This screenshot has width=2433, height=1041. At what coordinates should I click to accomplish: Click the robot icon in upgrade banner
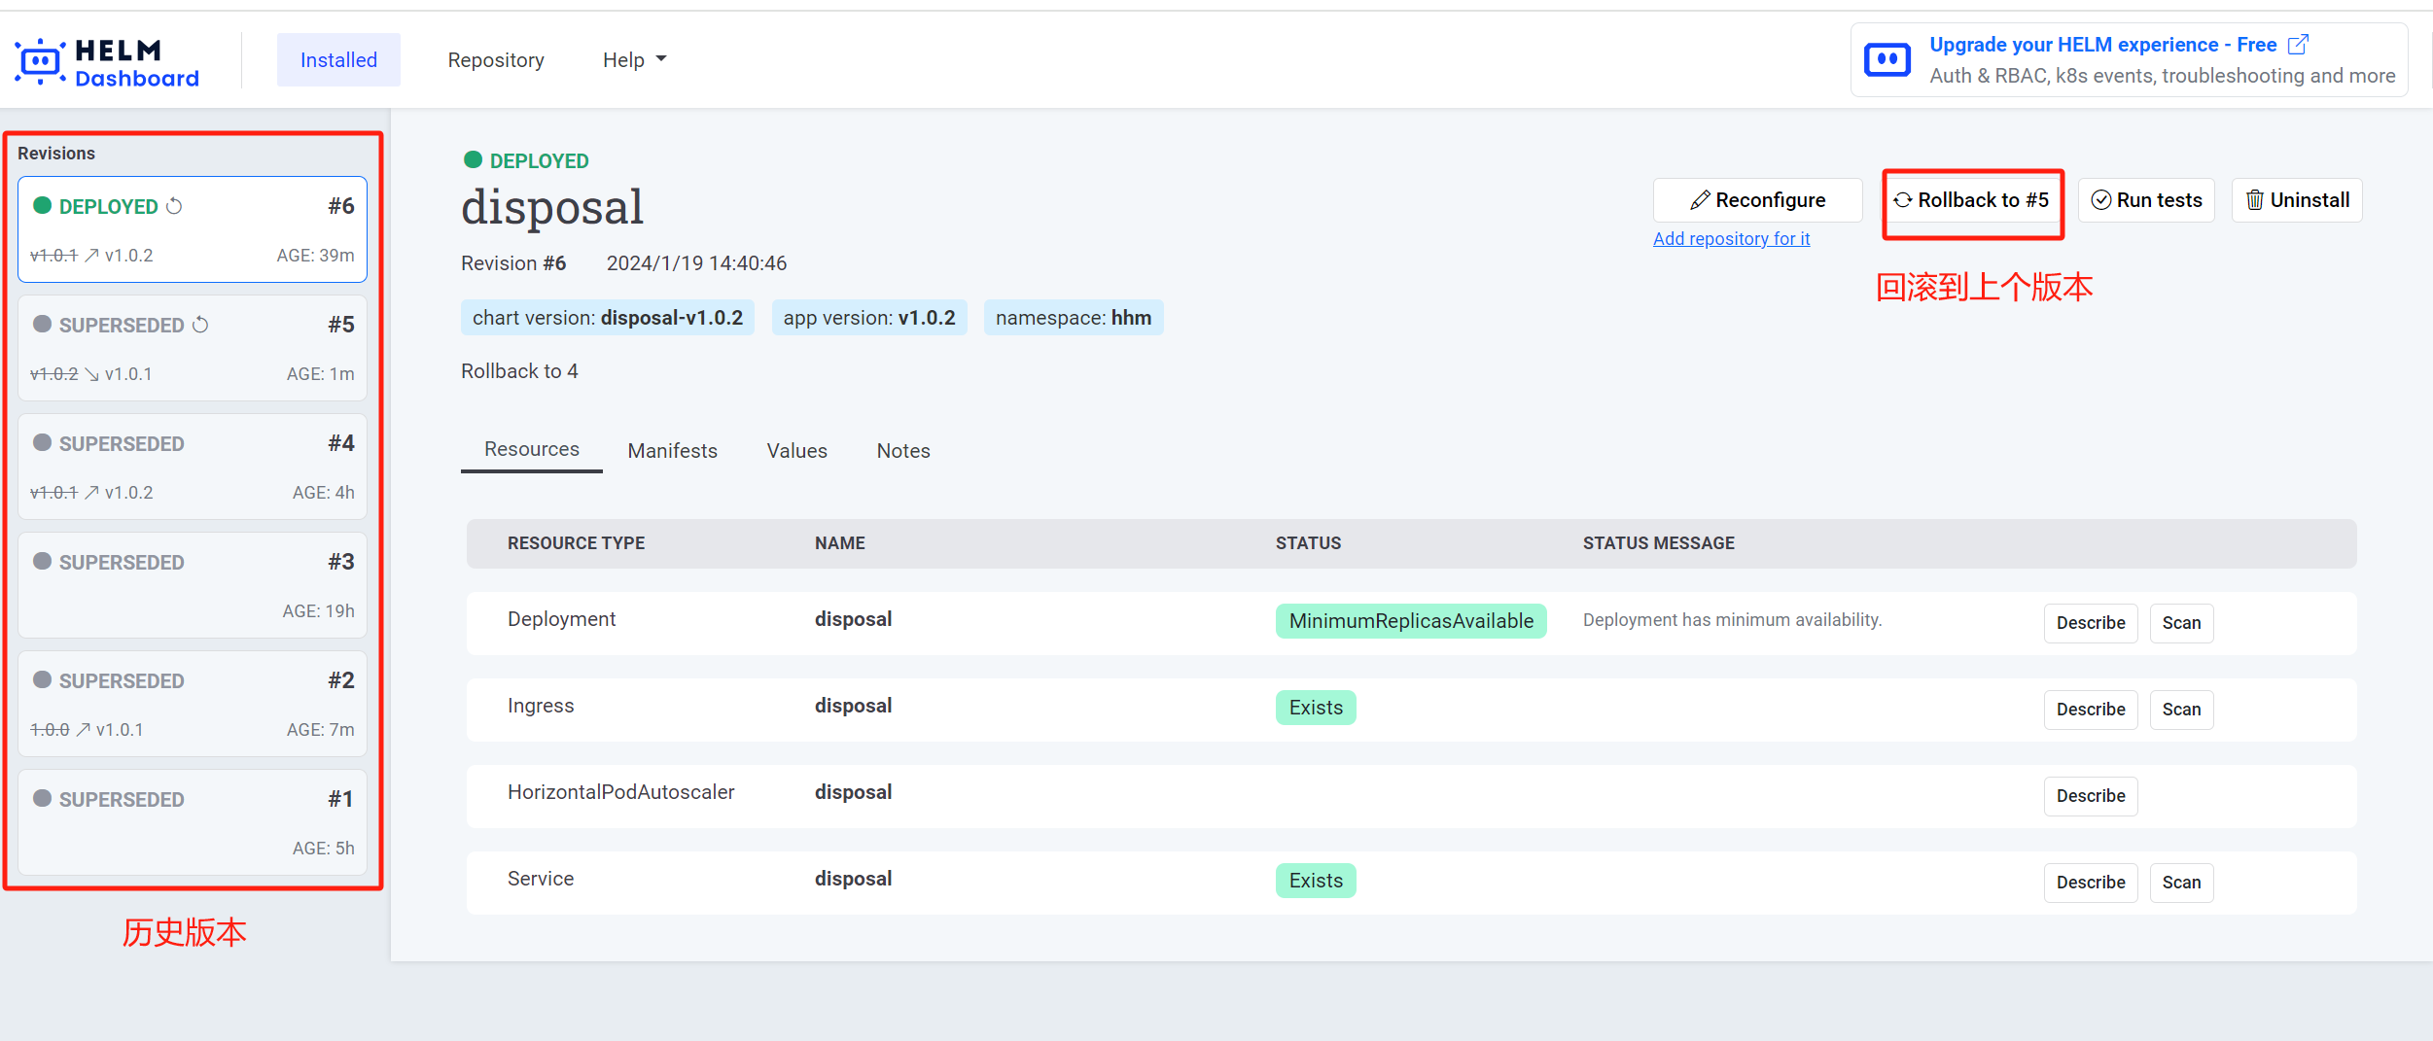(1886, 60)
